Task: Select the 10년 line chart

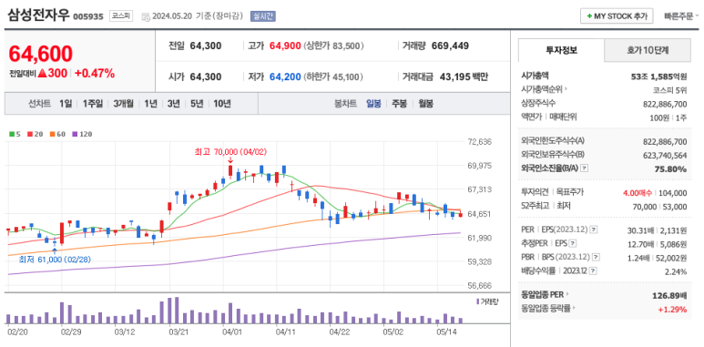Action: pyautogui.click(x=222, y=104)
